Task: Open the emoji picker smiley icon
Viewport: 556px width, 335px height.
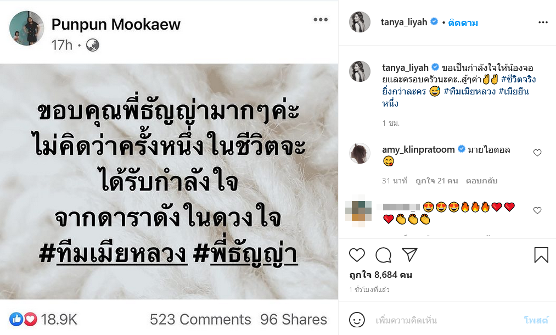Action: [x=357, y=320]
